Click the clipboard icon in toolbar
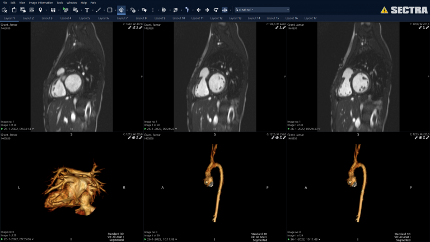 [x=15, y=10]
